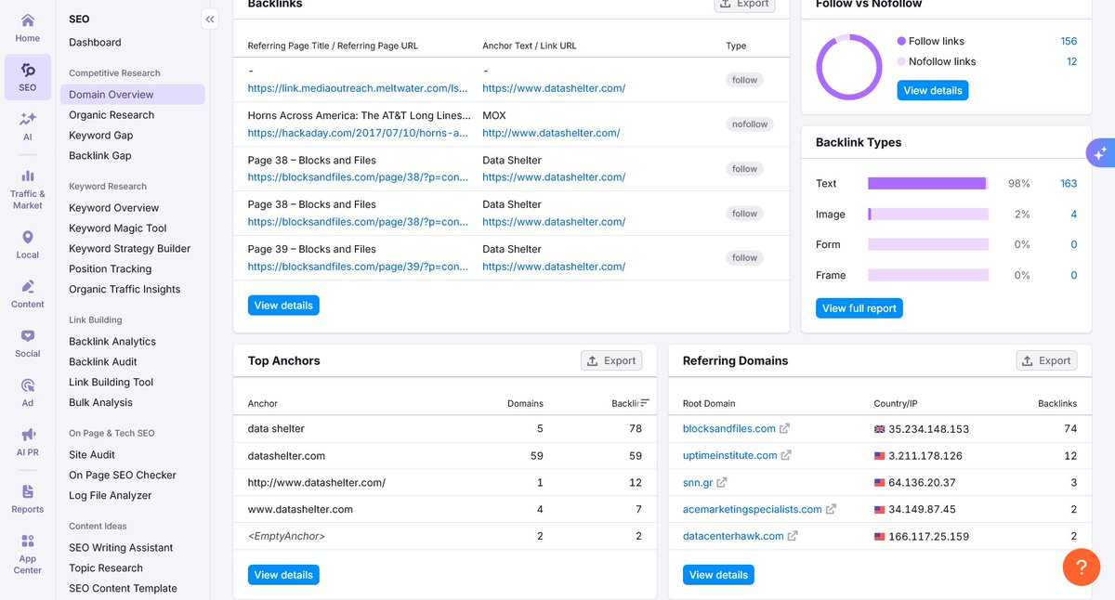Sort Top Anchors by Backlinks column icon
Viewport: 1115px width, 600px height.
645,403
